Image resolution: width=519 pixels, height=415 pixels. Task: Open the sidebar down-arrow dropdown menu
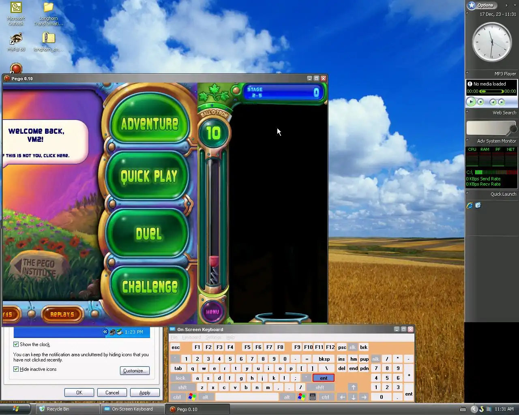(515, 5)
